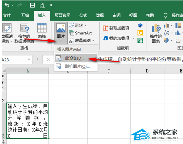Viewport: 183px width, 144px height.
Task: Expand the Customize Quick Access Toolbar arrow
Action: point(51,5)
